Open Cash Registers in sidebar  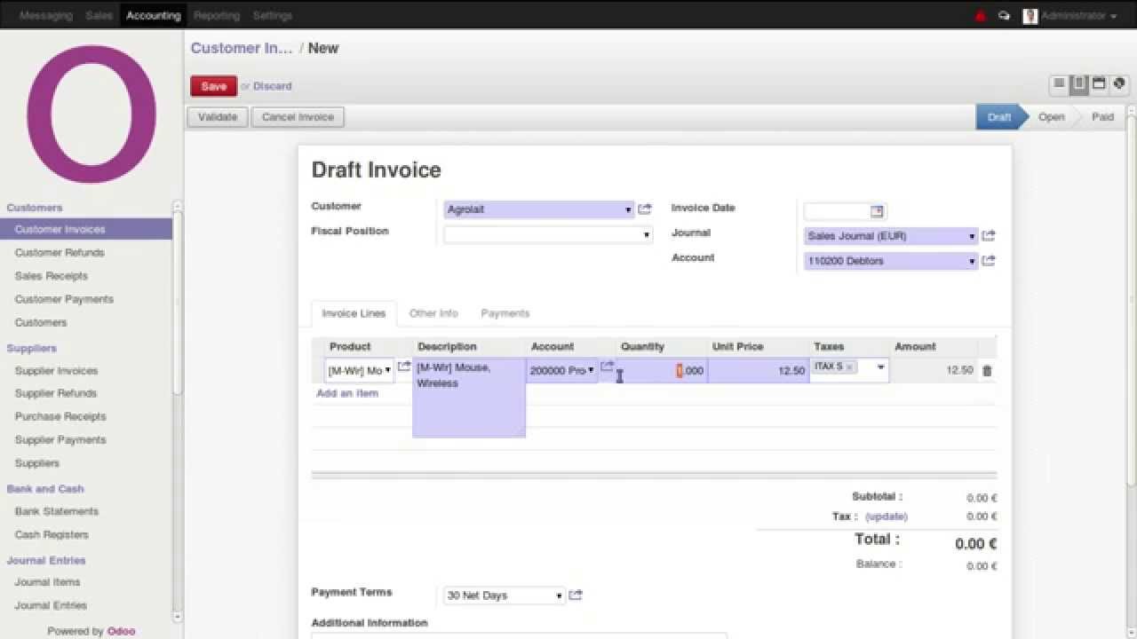[x=52, y=534]
